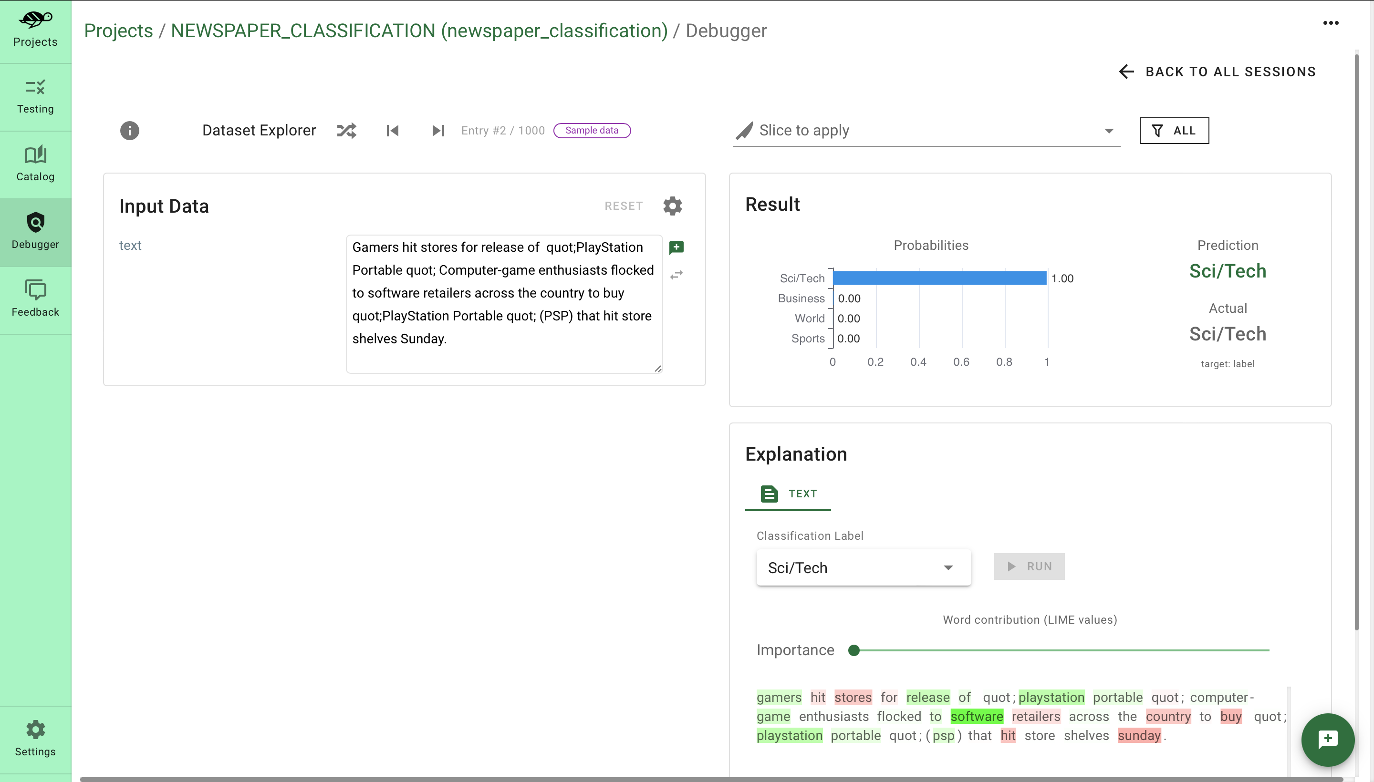The width and height of the screenshot is (1374, 782).
Task: Open the Feedback section in sidebar
Action: point(35,300)
